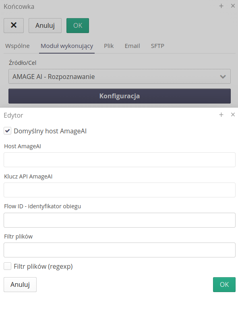Switch to the Wspólne tab
This screenshot has height=309, width=238.
pyautogui.click(x=17, y=46)
